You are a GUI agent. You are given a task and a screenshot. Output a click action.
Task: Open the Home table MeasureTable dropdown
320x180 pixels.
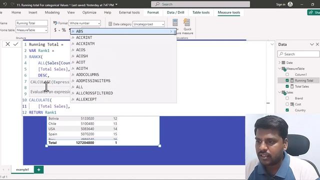31,30
